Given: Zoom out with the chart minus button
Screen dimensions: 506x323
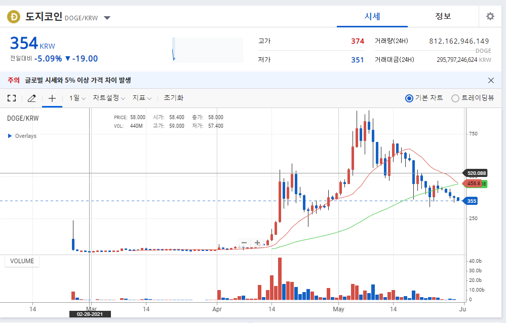Looking at the screenshot, I should 244,242.
